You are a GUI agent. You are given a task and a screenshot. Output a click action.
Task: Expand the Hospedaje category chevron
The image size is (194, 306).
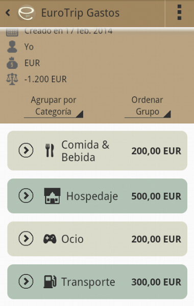[26, 195]
